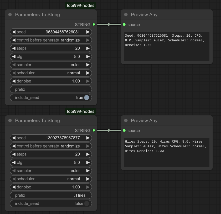The width and height of the screenshot is (221, 214).
Task: Click left arrow of bottom denoise field
Action: coord(14,187)
